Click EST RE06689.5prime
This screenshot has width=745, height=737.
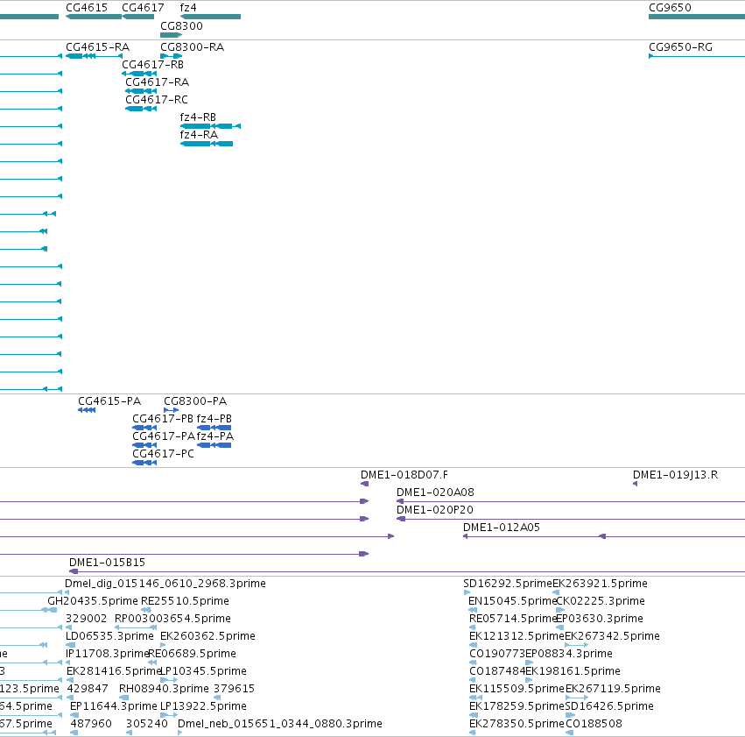click(x=192, y=654)
